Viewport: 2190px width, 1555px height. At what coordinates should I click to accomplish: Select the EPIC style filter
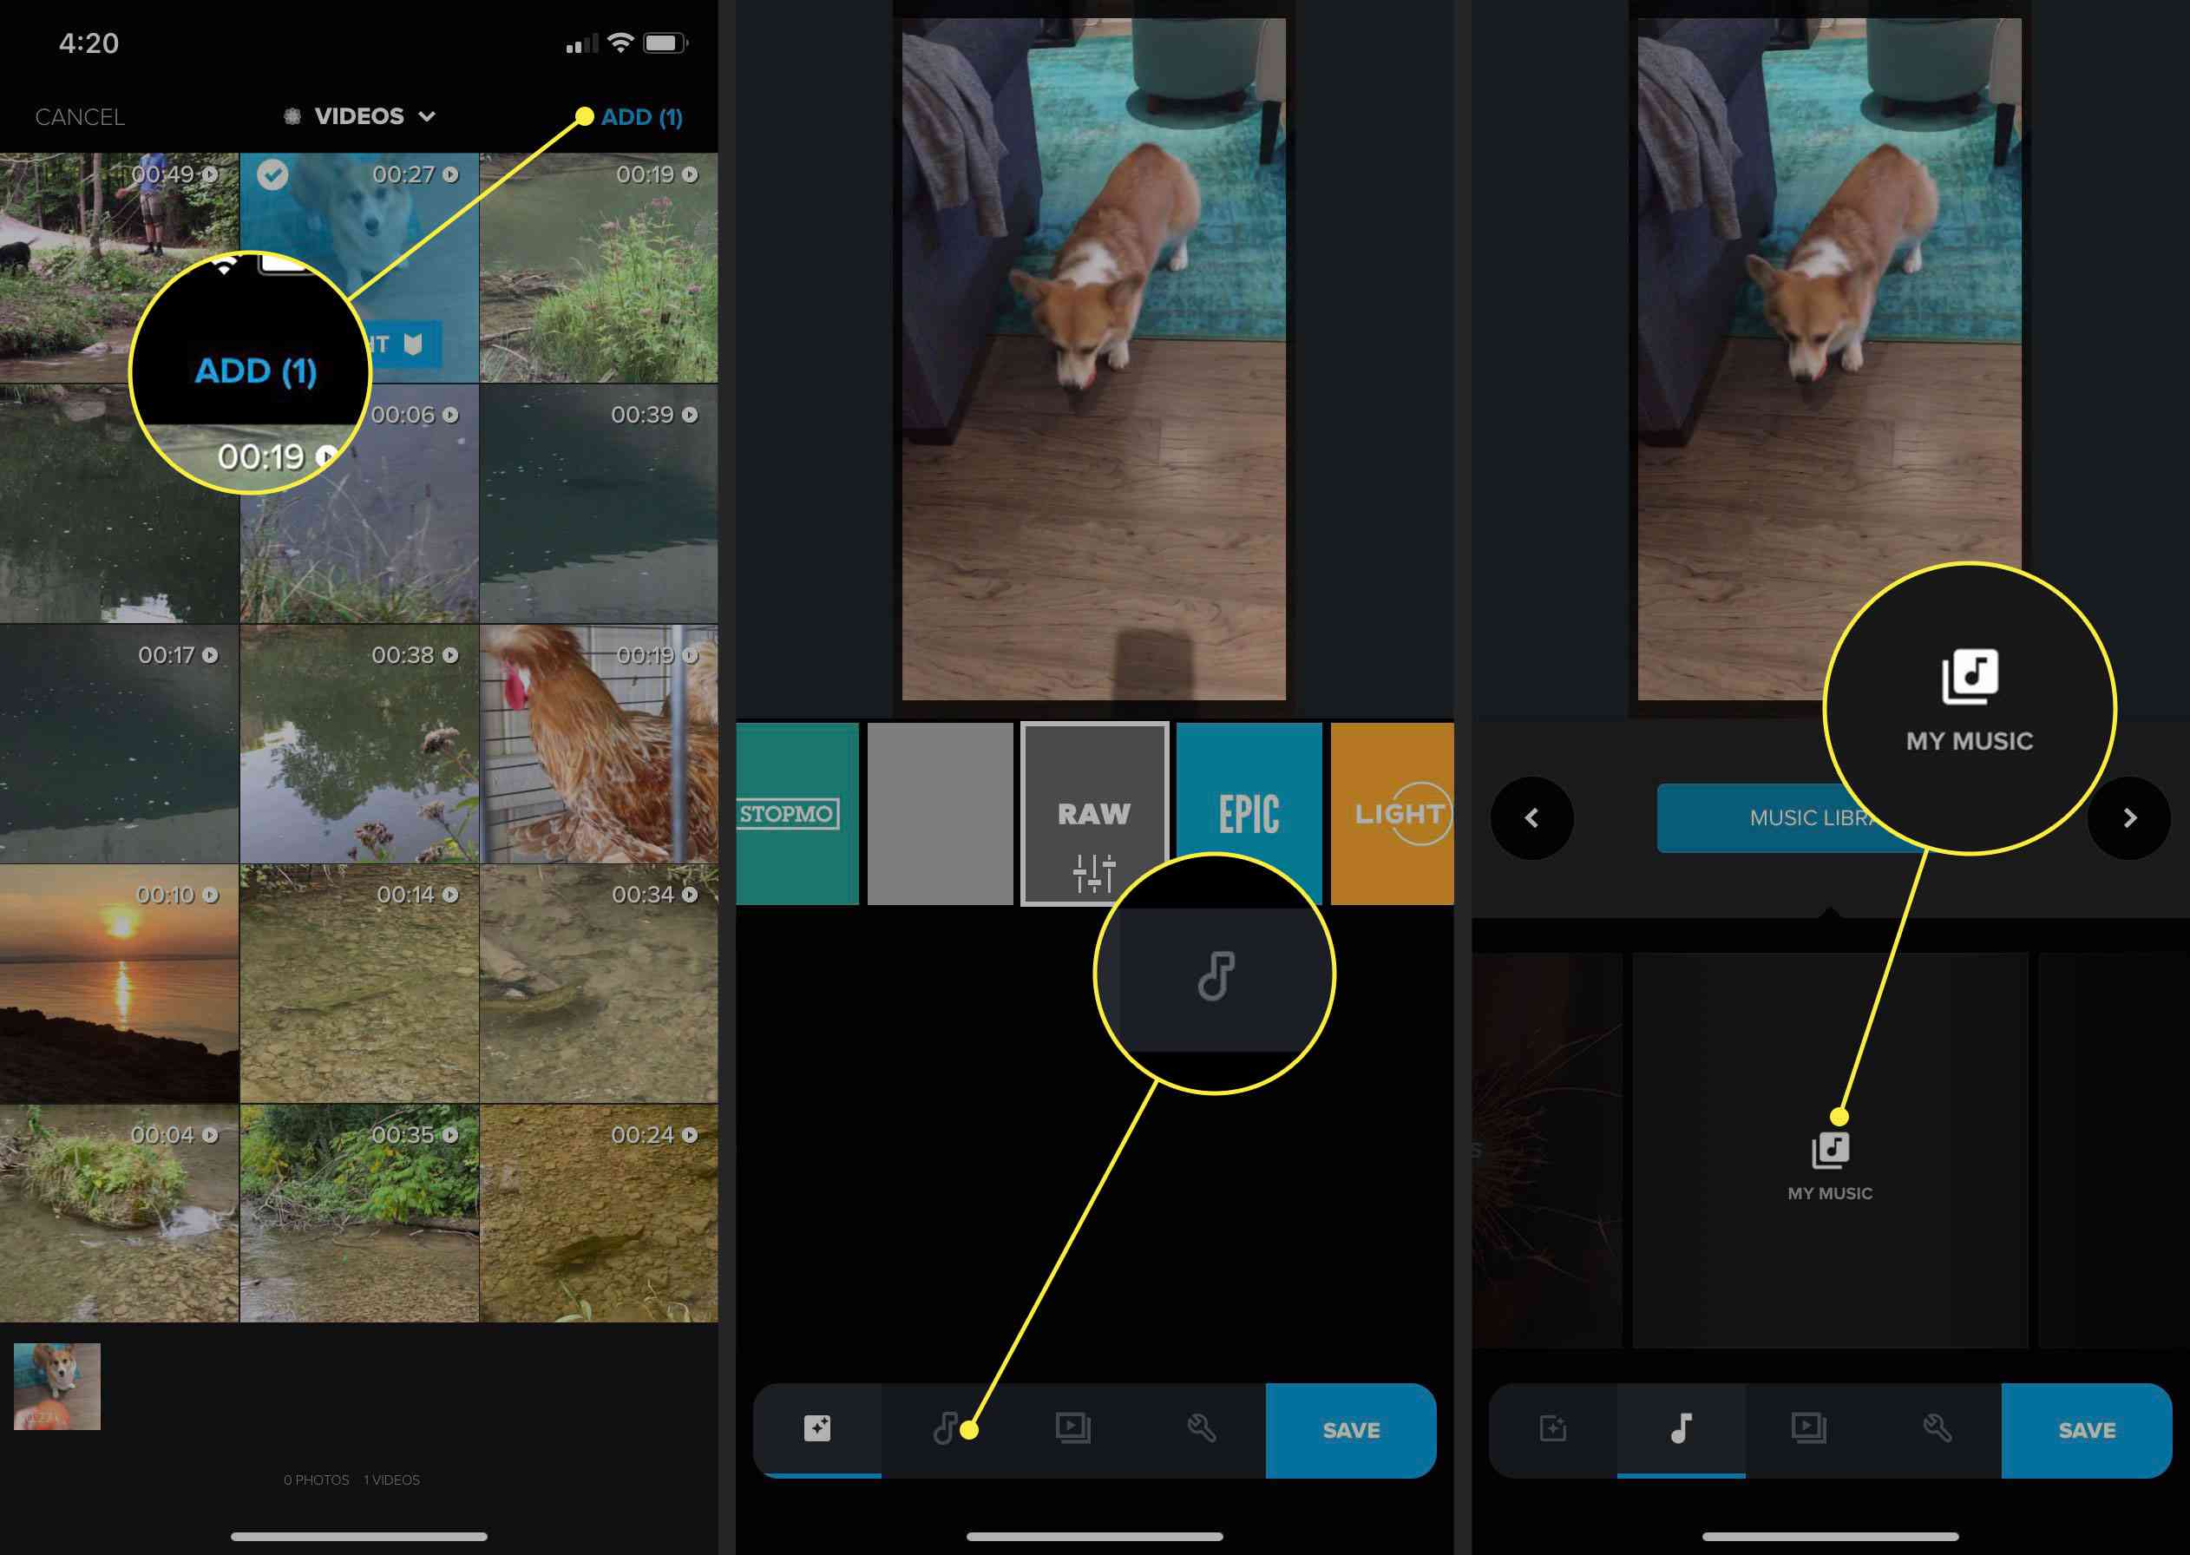tap(1248, 815)
